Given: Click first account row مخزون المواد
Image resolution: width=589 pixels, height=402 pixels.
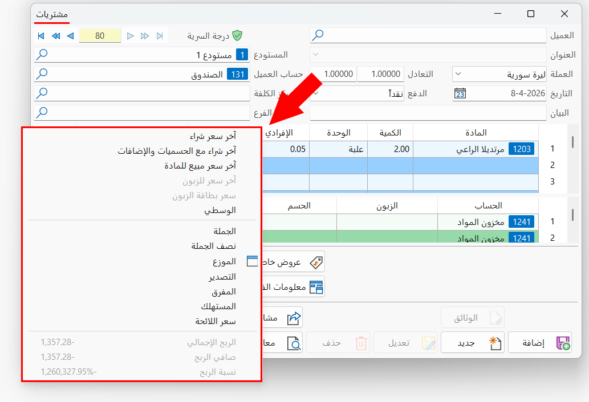Looking at the screenshot, I should 488,222.
